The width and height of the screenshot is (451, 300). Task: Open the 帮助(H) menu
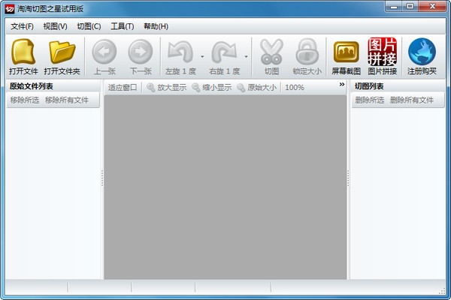[x=156, y=26]
